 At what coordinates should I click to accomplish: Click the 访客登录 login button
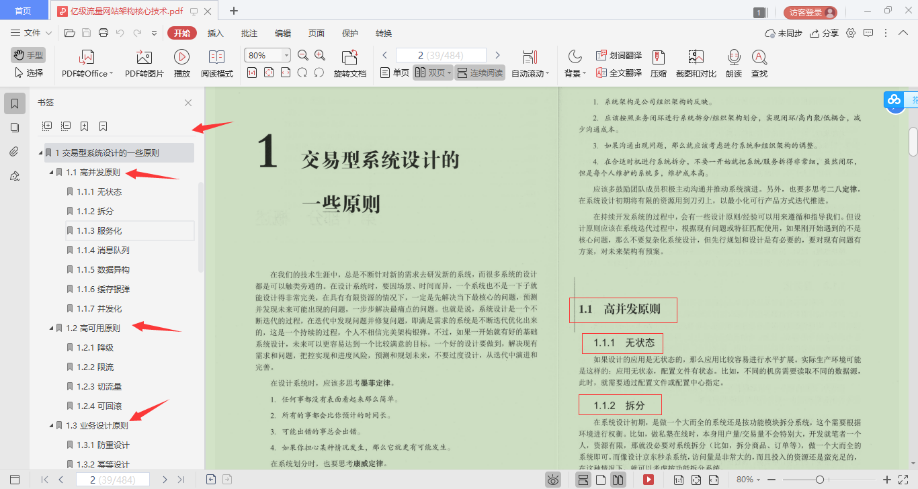click(x=805, y=11)
